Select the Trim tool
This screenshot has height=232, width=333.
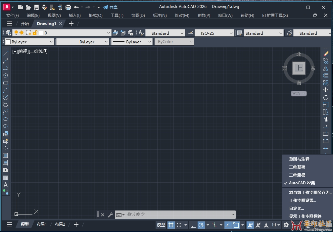(326, 119)
